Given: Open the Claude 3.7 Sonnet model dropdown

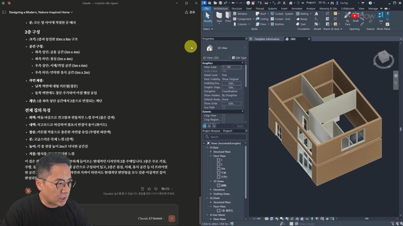Looking at the screenshot, I should pos(152,219).
